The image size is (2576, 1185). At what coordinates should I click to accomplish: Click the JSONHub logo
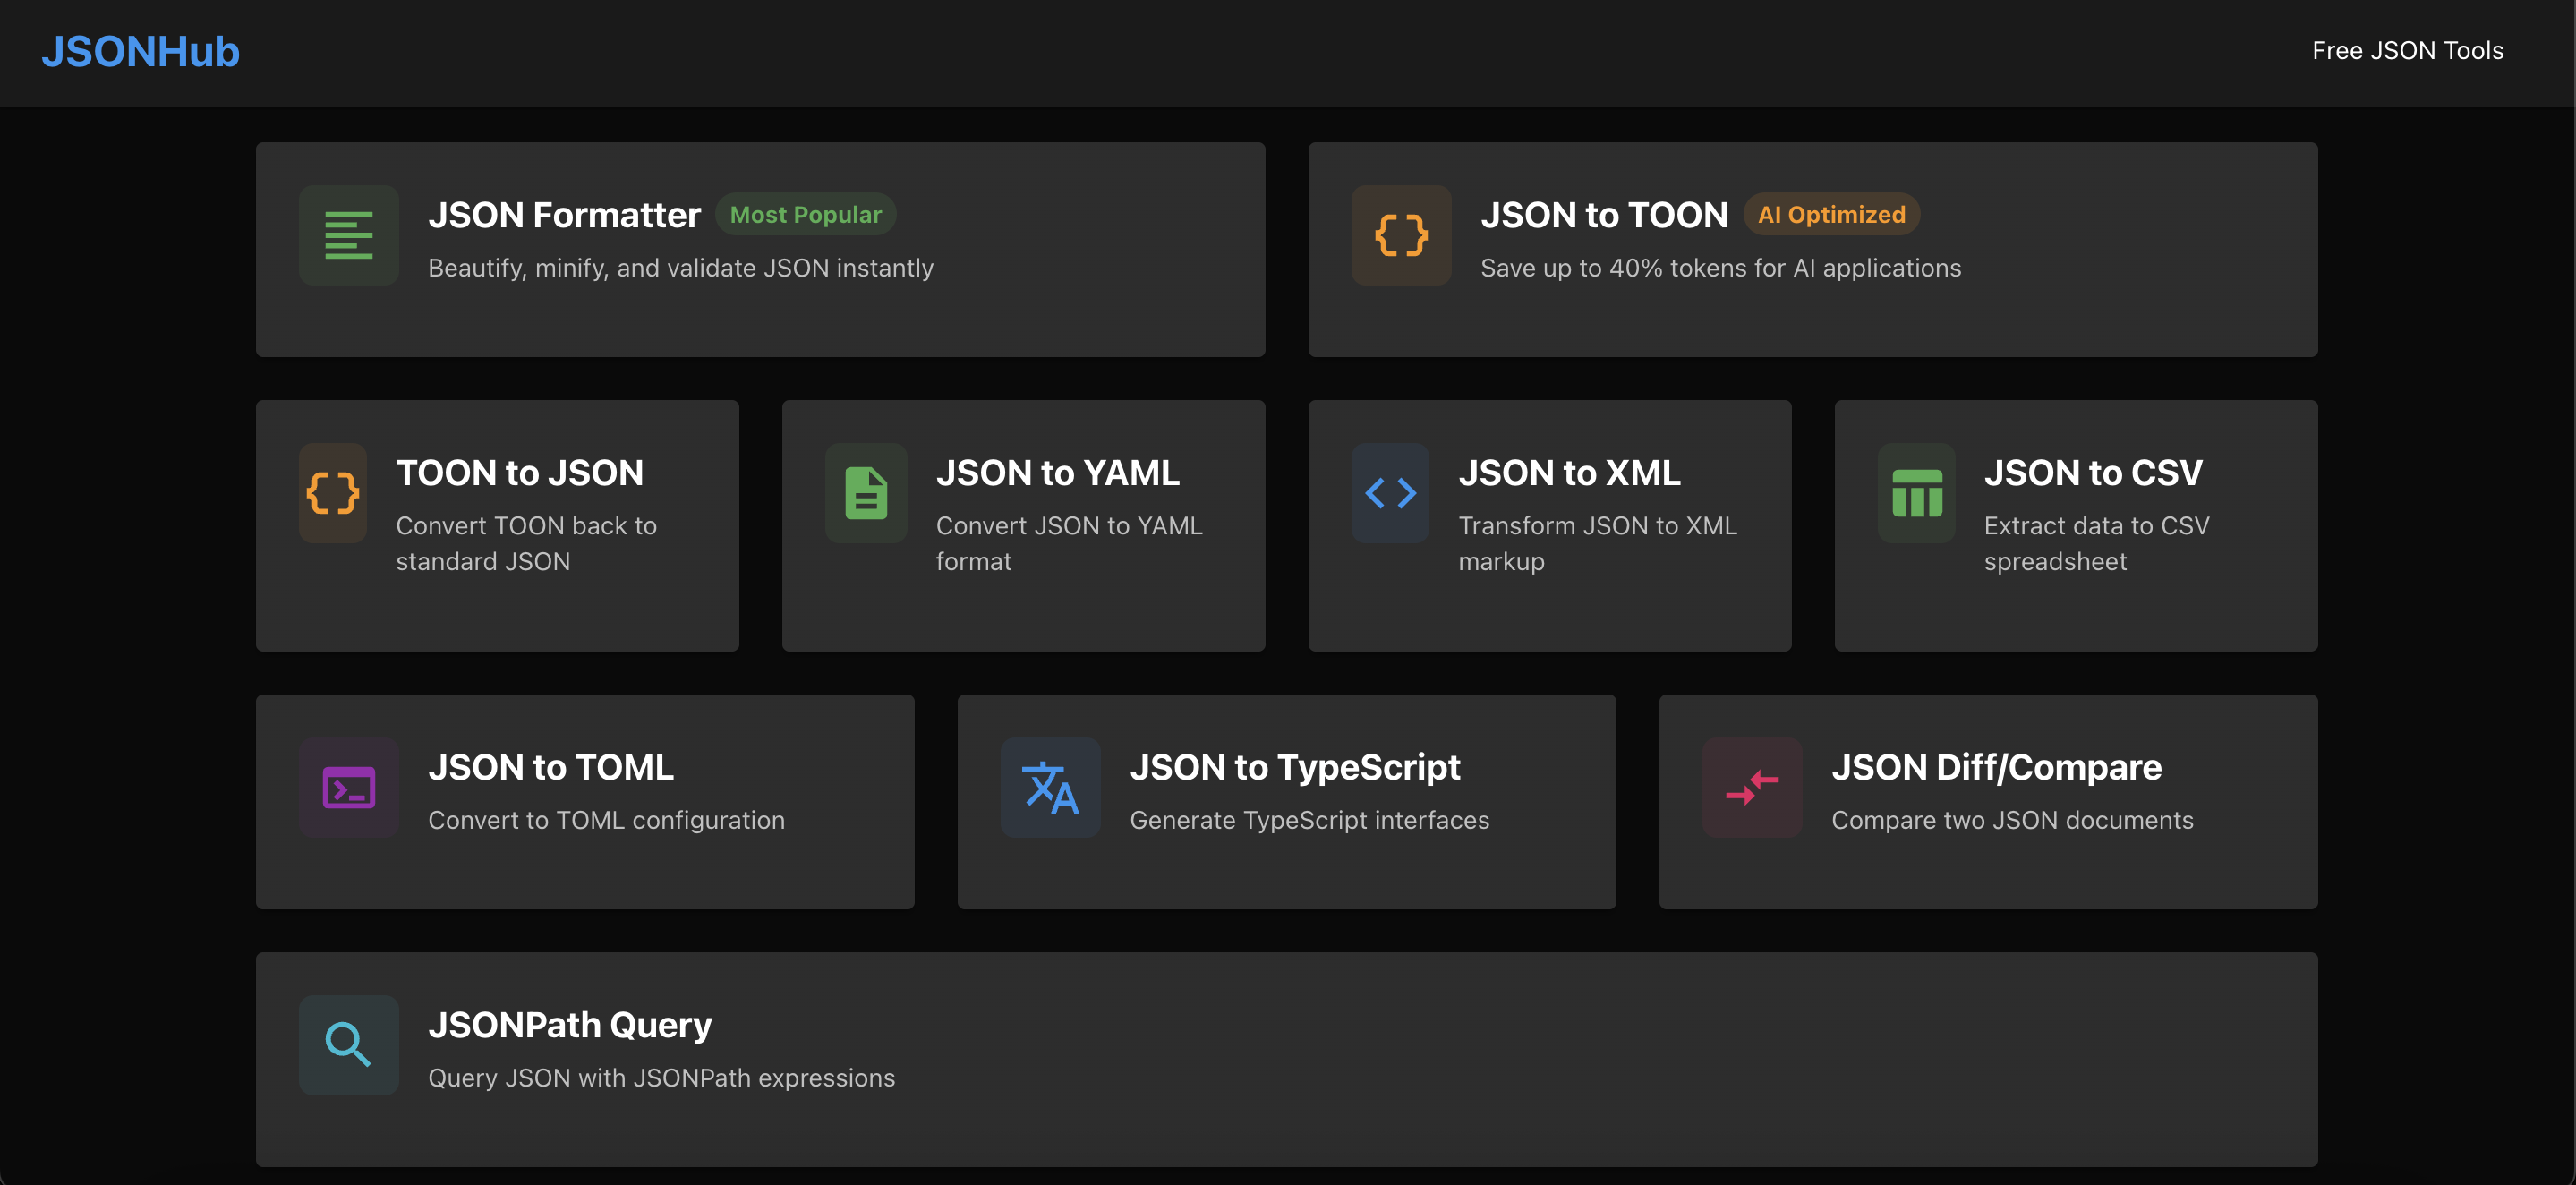[x=141, y=52]
